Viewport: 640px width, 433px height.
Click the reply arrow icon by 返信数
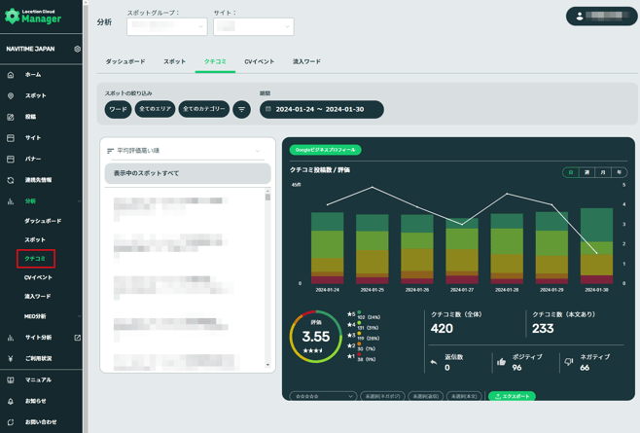click(x=434, y=362)
